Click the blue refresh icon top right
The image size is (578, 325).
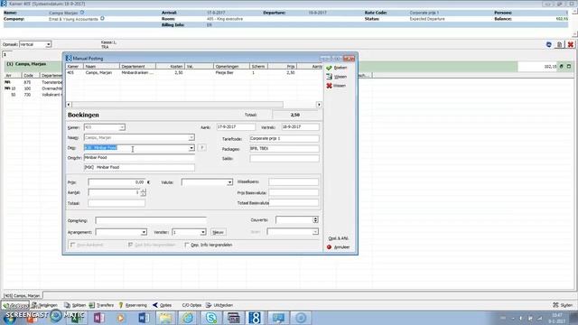[548, 44]
